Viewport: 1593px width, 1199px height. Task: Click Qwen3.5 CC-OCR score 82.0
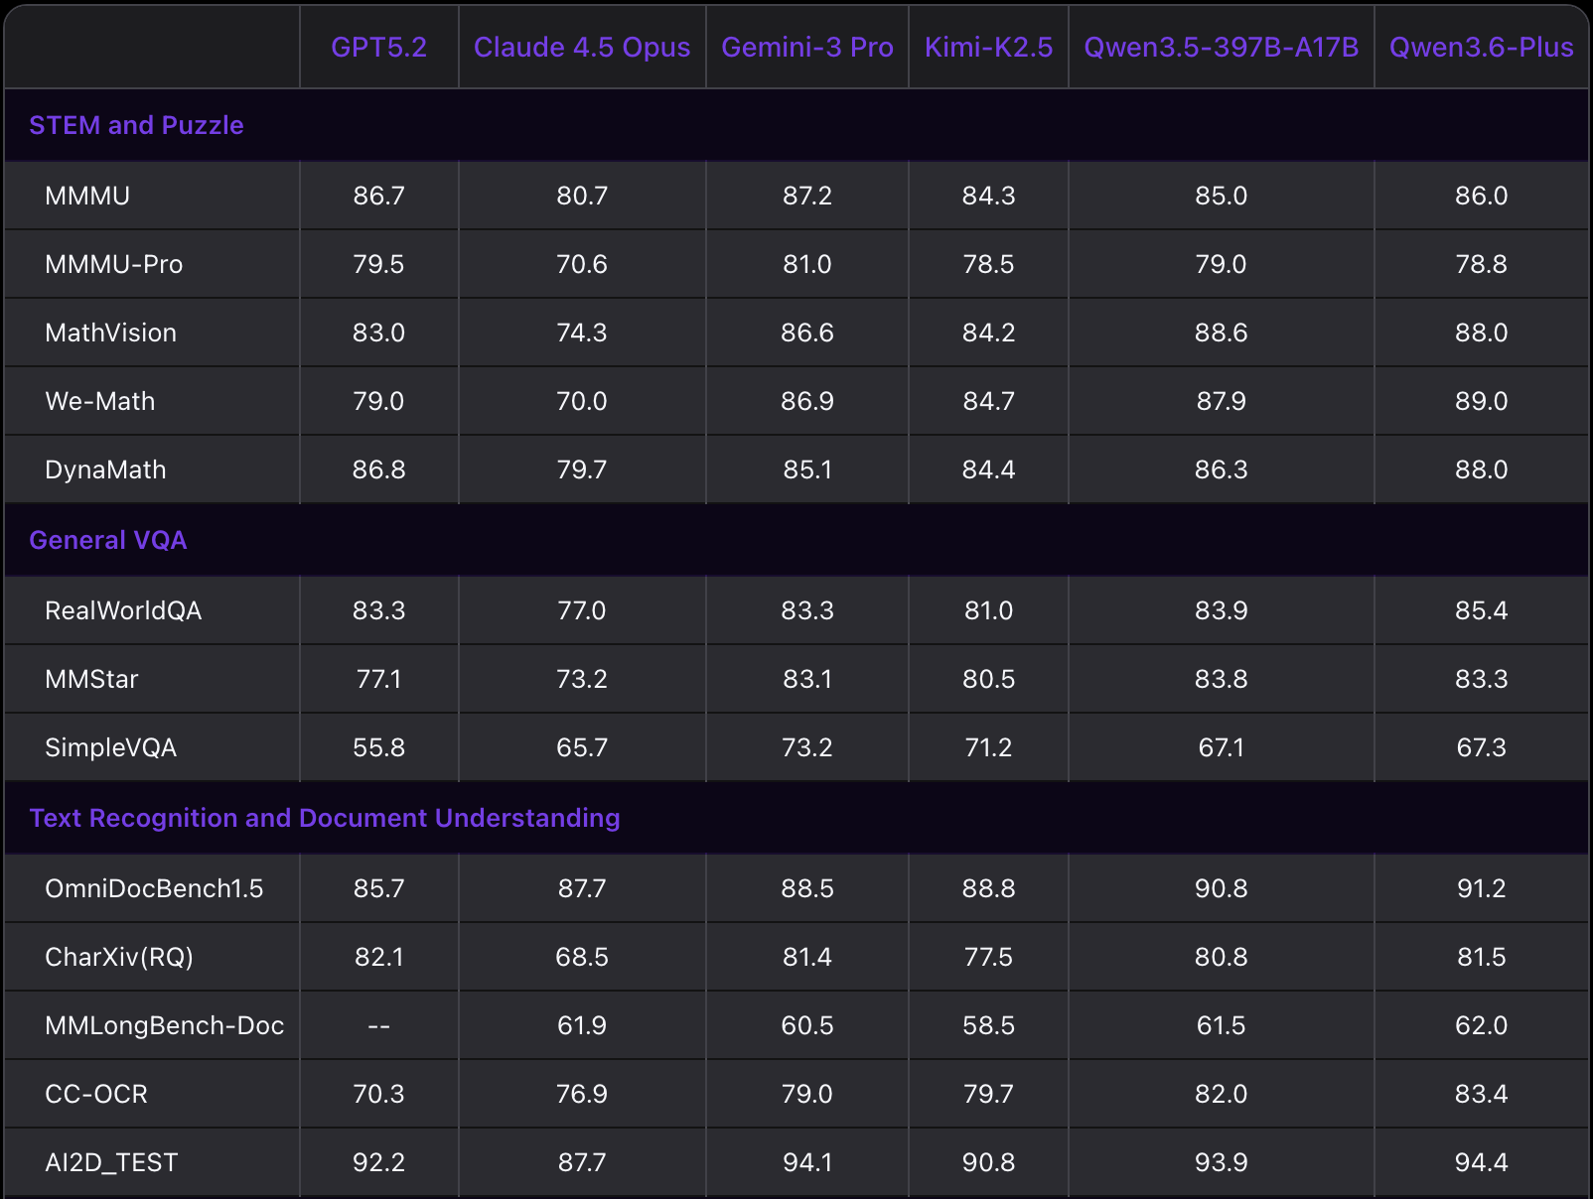tap(1222, 1094)
